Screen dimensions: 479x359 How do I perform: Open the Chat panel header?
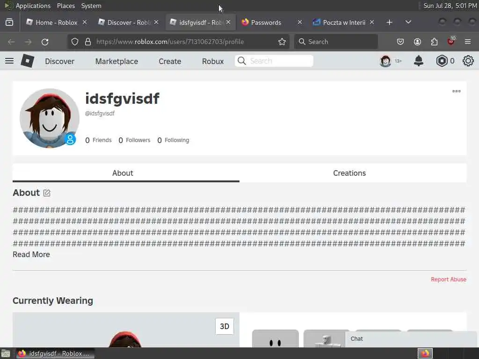pyautogui.click(x=412, y=339)
